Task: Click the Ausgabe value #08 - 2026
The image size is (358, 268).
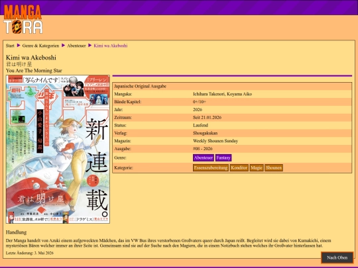Action: [203, 149]
